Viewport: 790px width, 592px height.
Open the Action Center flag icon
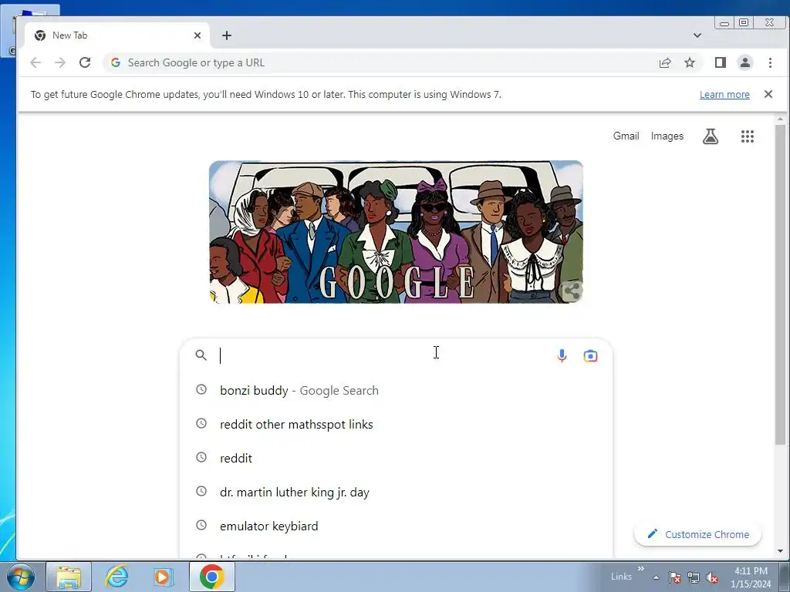[674, 577]
